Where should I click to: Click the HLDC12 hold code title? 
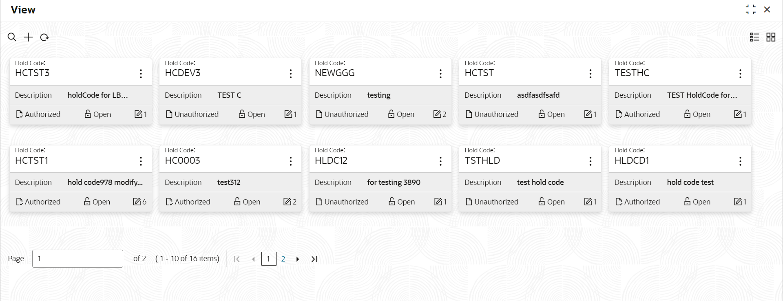coord(331,160)
